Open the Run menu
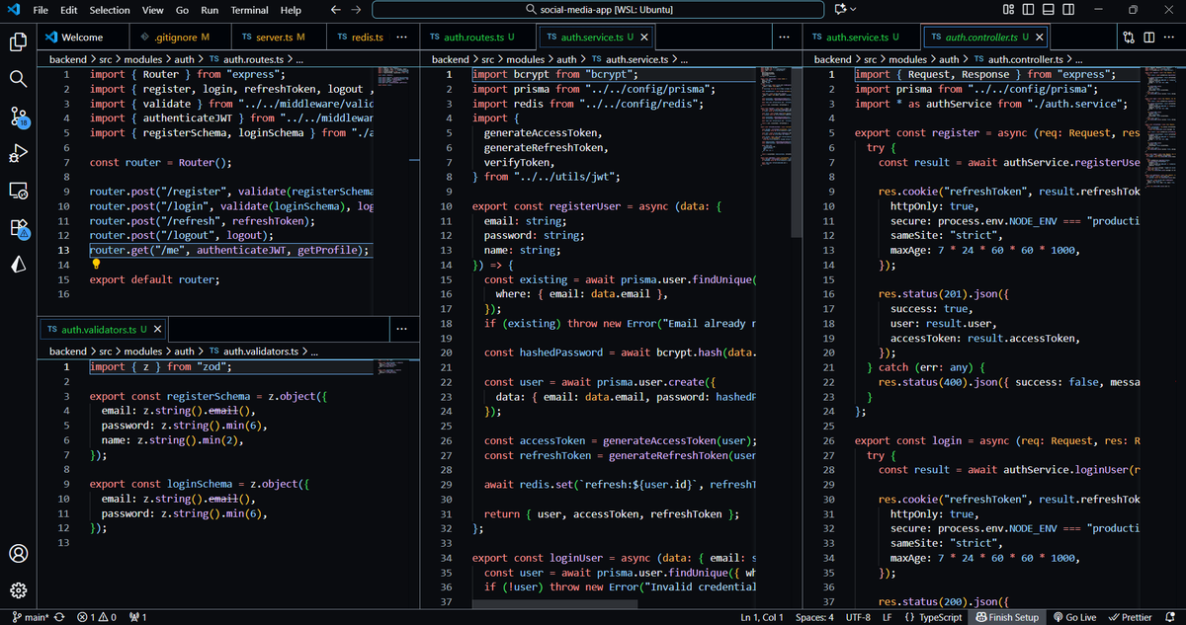This screenshot has width=1186, height=625. click(210, 10)
